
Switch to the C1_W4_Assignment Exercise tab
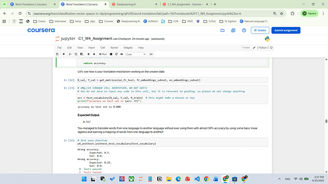point(185,4)
